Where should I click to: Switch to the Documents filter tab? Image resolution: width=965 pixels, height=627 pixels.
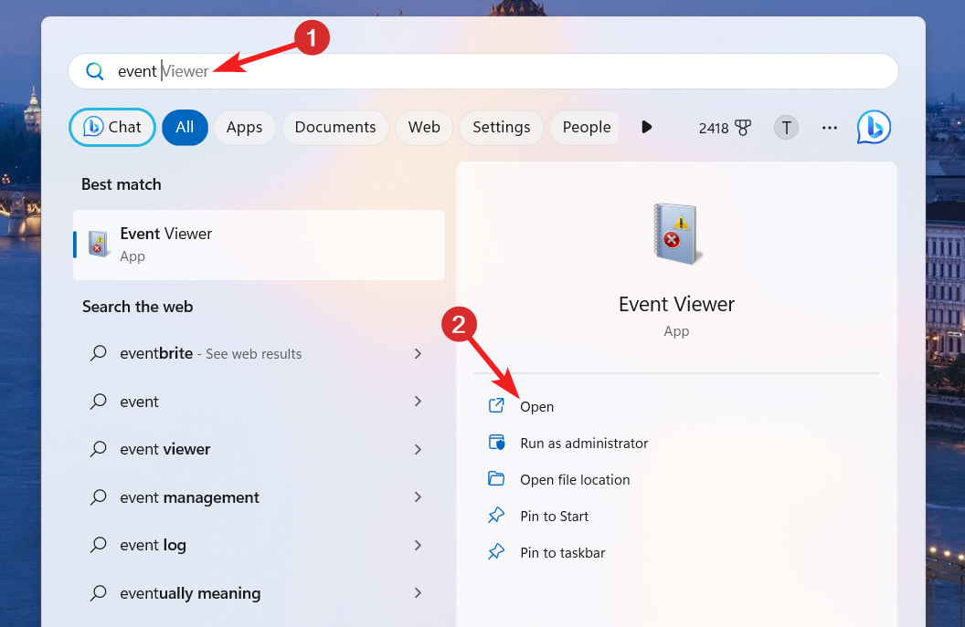pos(335,127)
